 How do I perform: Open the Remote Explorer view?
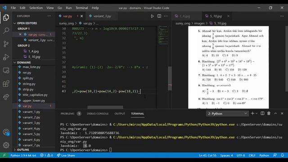(x=6, y=70)
